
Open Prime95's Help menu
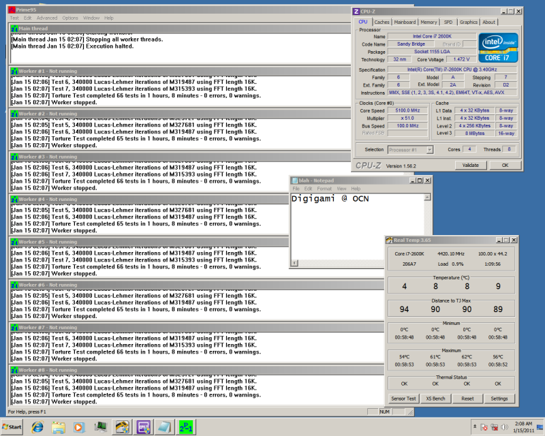click(x=109, y=18)
